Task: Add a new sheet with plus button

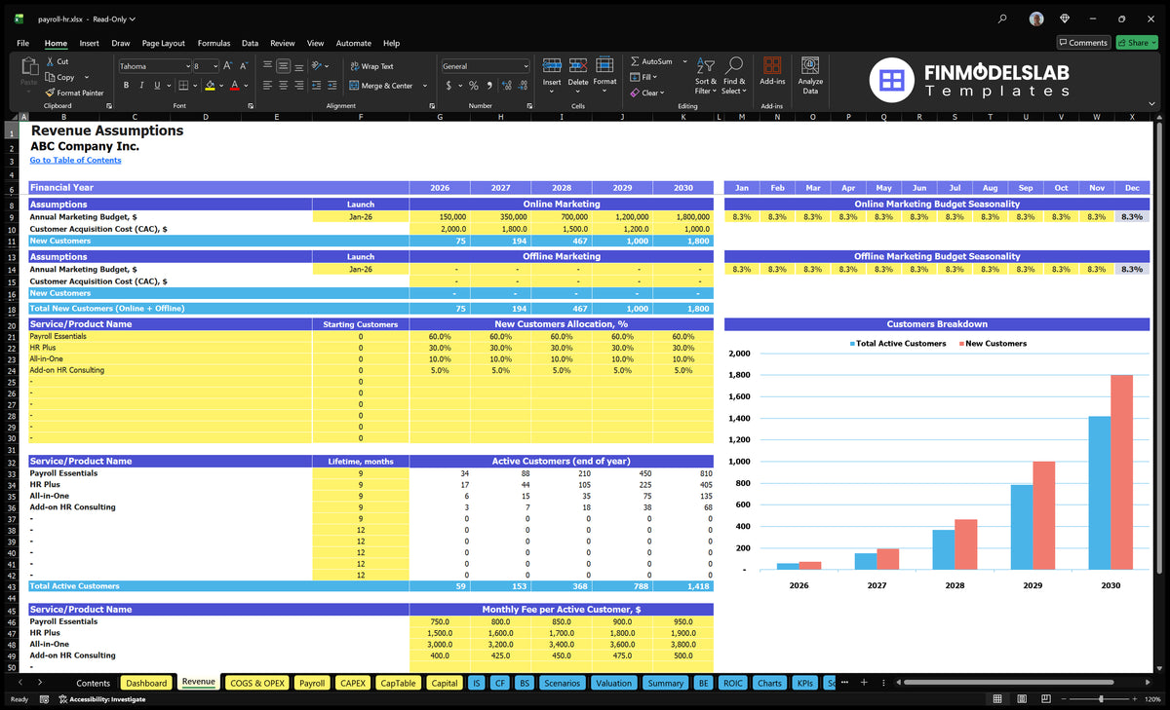Action: coord(864,683)
